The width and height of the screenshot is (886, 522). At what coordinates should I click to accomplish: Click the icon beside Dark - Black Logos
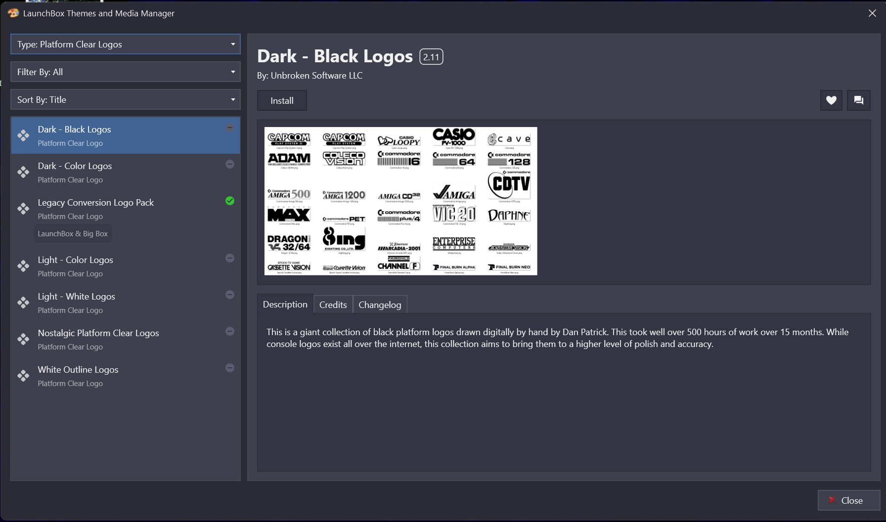click(23, 135)
